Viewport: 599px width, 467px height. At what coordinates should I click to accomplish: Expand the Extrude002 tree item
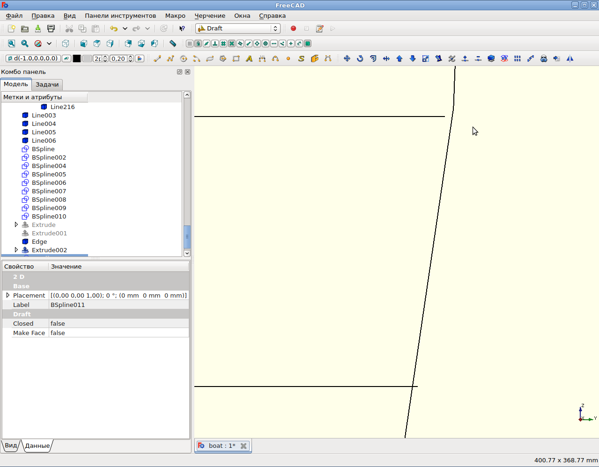point(16,250)
